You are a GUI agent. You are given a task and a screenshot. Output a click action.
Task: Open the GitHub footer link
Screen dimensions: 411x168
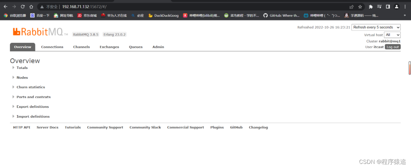(x=236, y=128)
